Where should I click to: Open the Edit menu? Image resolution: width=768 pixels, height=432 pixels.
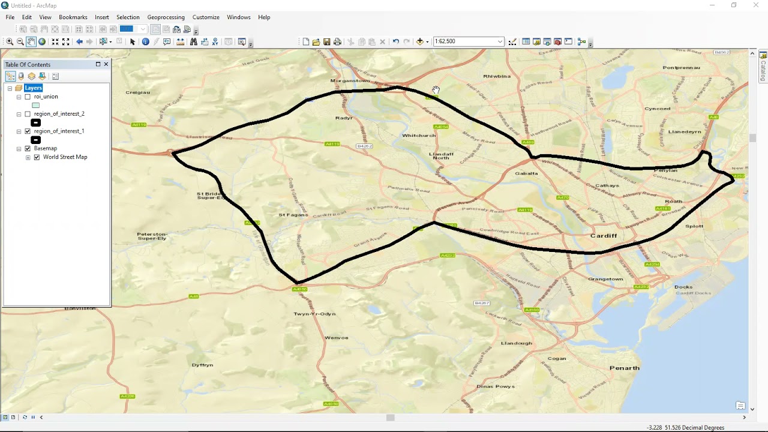[27, 17]
